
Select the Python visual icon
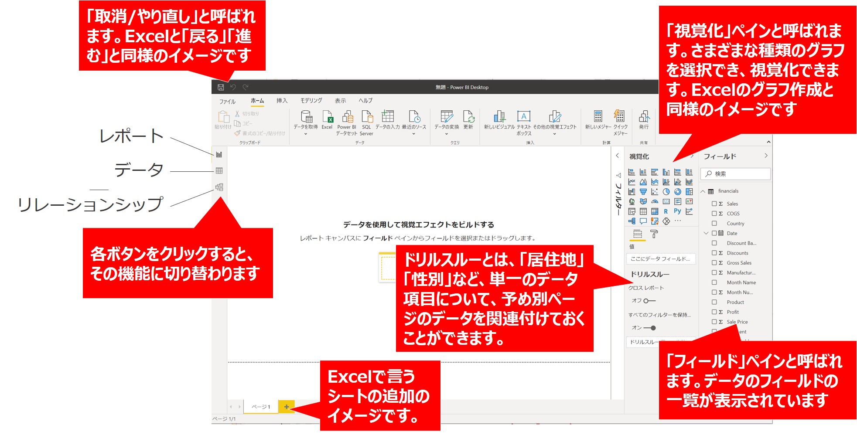(677, 211)
